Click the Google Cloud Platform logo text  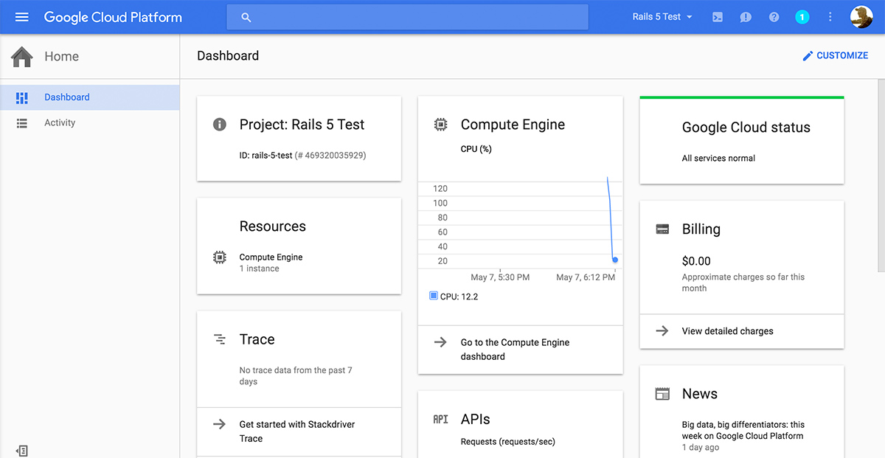coord(113,17)
